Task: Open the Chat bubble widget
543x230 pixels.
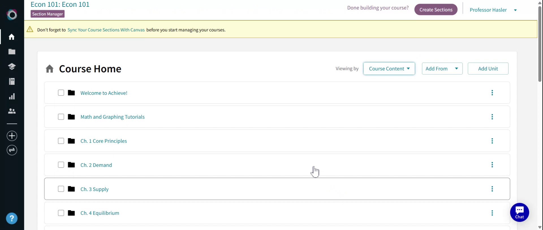Action: tap(519, 212)
